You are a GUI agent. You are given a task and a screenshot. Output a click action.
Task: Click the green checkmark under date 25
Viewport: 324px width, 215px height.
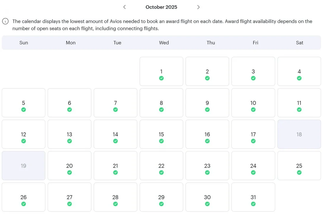[x=299, y=173]
